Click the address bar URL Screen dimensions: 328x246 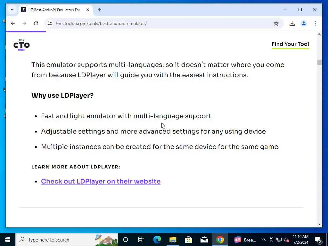102,23
